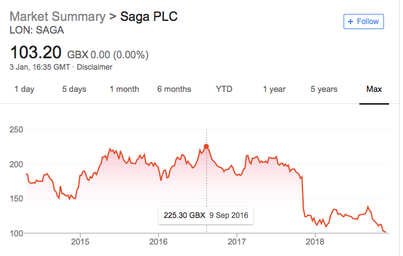Click the Max range tab
Image resolution: width=403 pixels, height=256 pixels.
tap(374, 89)
